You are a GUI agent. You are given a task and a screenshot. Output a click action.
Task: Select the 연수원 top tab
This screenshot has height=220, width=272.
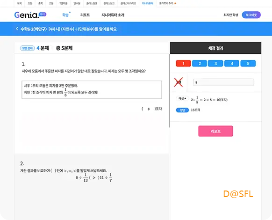(x=77, y=3)
